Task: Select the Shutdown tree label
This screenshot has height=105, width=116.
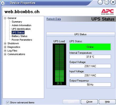Action: (13, 43)
